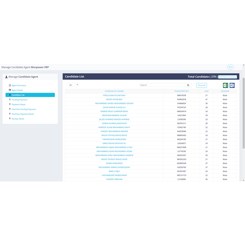Viewport: 245px width, 245px height.
Task: Click the Agent Detail card icon
Action: 10,90
